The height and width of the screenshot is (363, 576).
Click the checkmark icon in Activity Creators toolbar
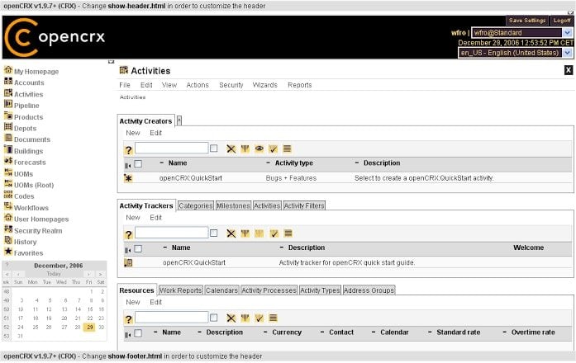click(273, 148)
